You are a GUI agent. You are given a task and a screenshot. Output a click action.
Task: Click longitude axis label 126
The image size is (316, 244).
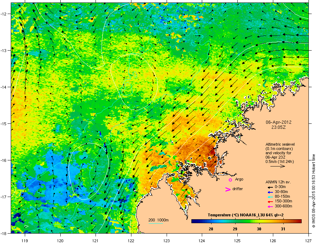[273, 240]
